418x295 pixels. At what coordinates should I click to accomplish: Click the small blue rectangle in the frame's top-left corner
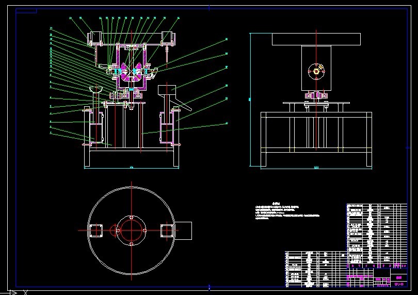tap(26, 11)
